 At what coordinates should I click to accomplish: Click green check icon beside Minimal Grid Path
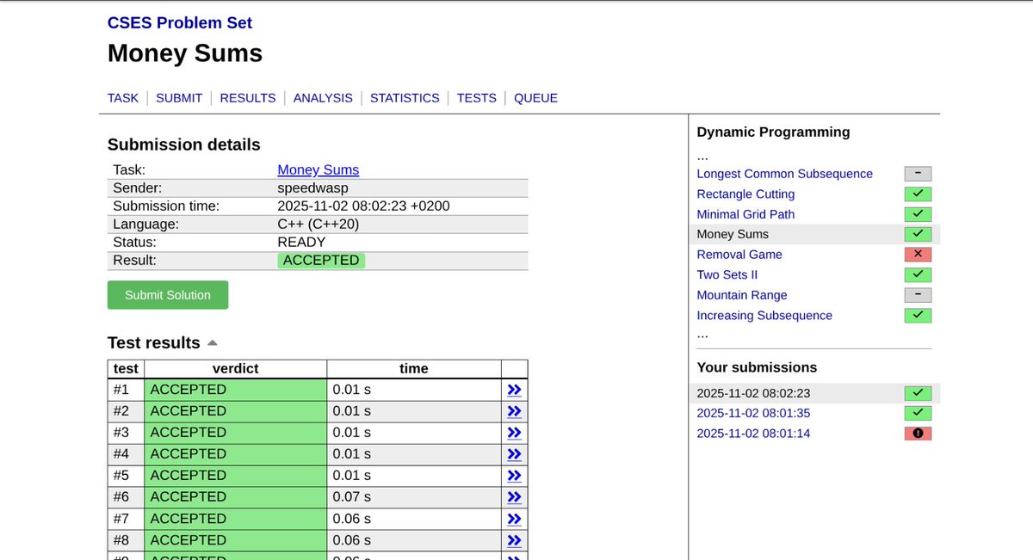[x=918, y=214]
